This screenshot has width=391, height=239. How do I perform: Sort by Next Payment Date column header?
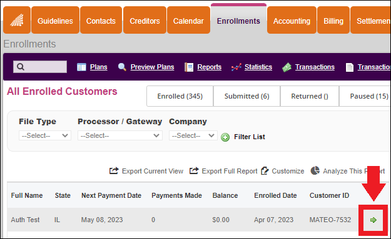click(111, 195)
